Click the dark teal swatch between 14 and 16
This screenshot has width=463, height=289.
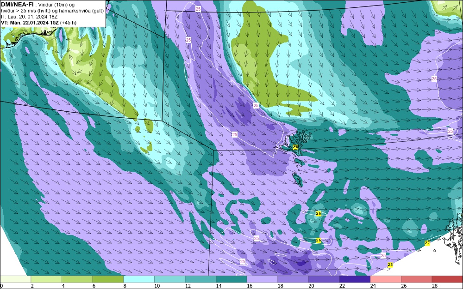pos(231,279)
